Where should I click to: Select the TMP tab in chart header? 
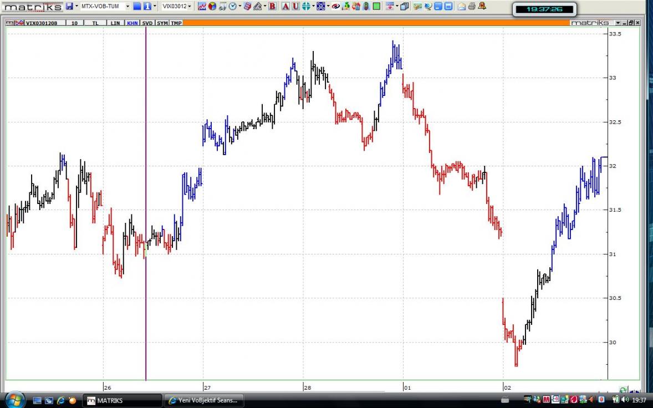pyautogui.click(x=176, y=23)
